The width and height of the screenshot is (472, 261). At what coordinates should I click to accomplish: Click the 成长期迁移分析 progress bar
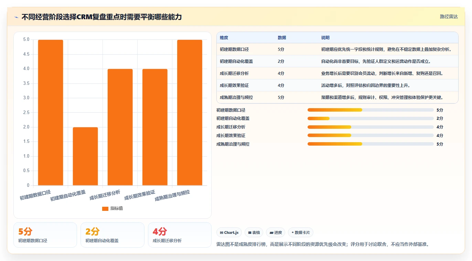[x=371, y=127]
